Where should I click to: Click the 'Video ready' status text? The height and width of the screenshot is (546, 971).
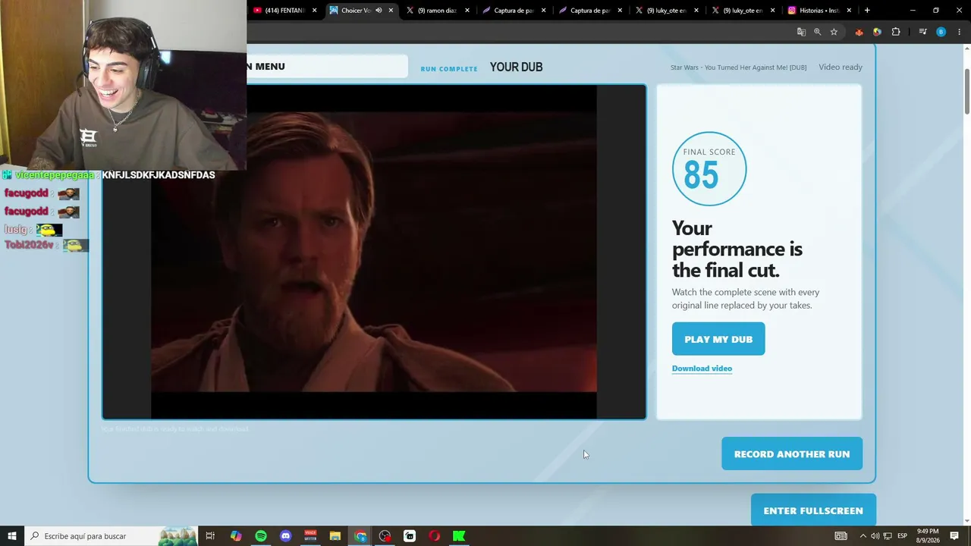point(841,67)
